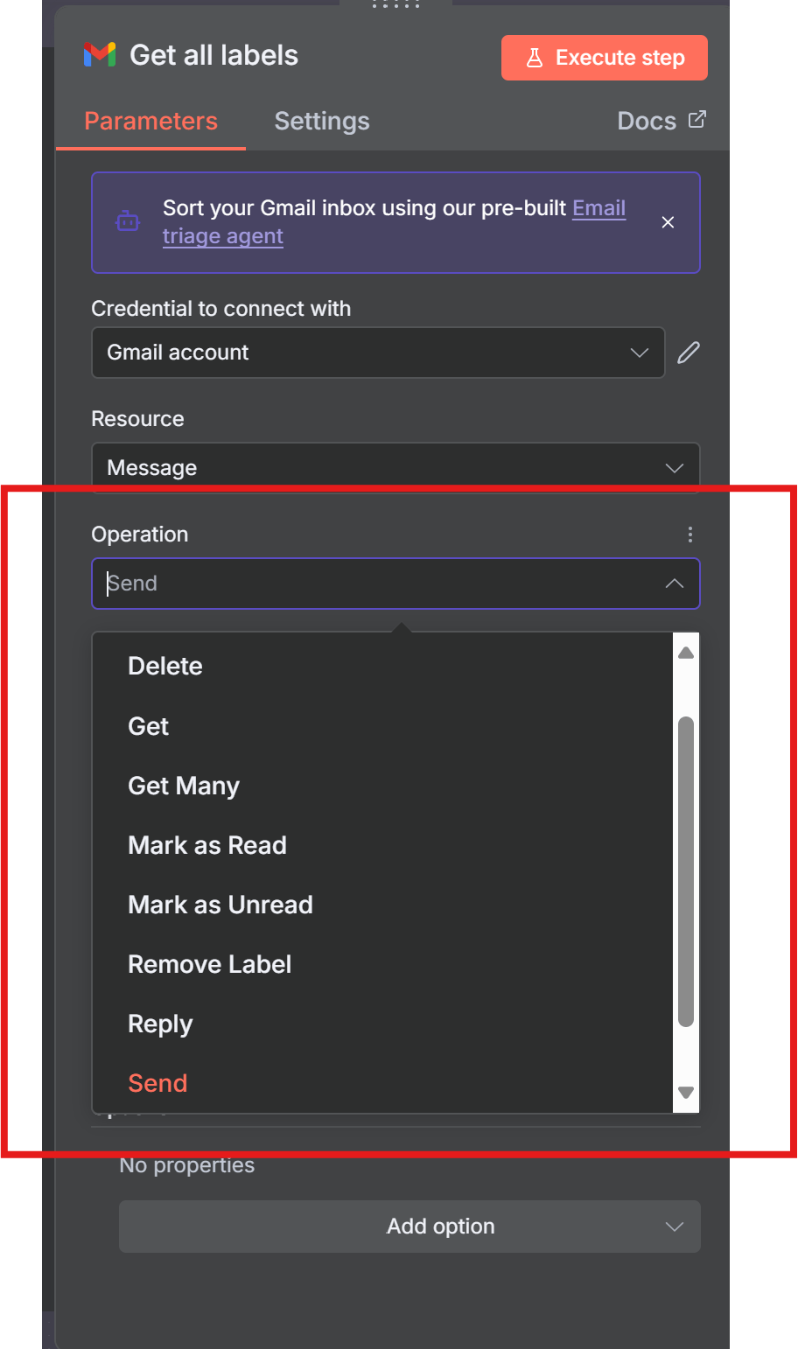798x1349 pixels.
Task: Choose the Delete operation
Action: click(x=165, y=667)
